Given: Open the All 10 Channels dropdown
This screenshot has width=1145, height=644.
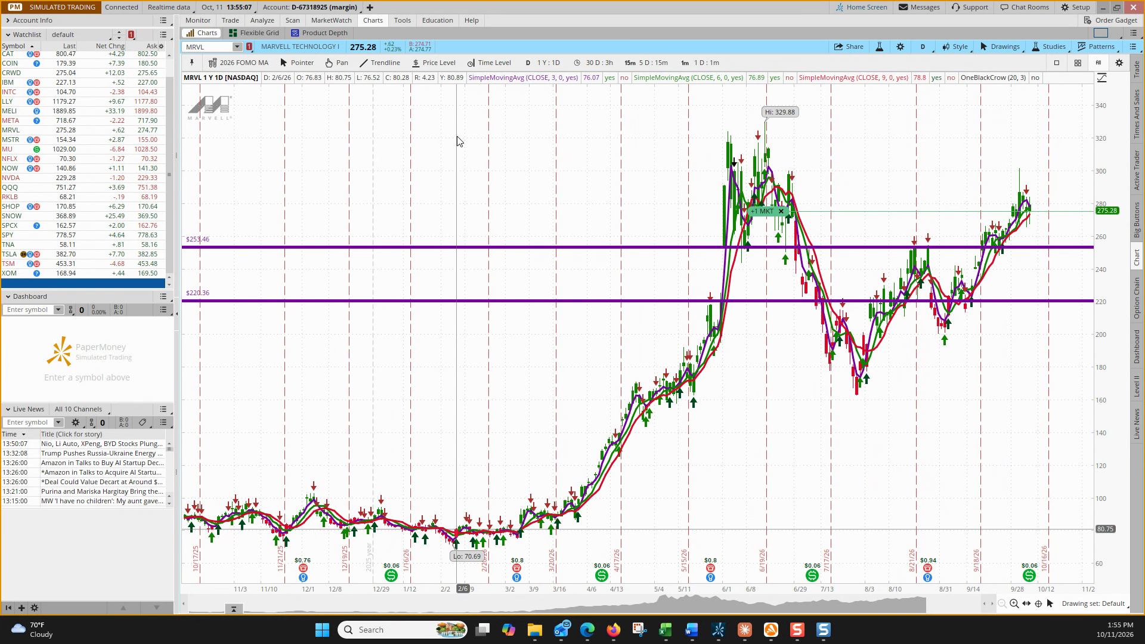Looking at the screenshot, I should (82, 409).
